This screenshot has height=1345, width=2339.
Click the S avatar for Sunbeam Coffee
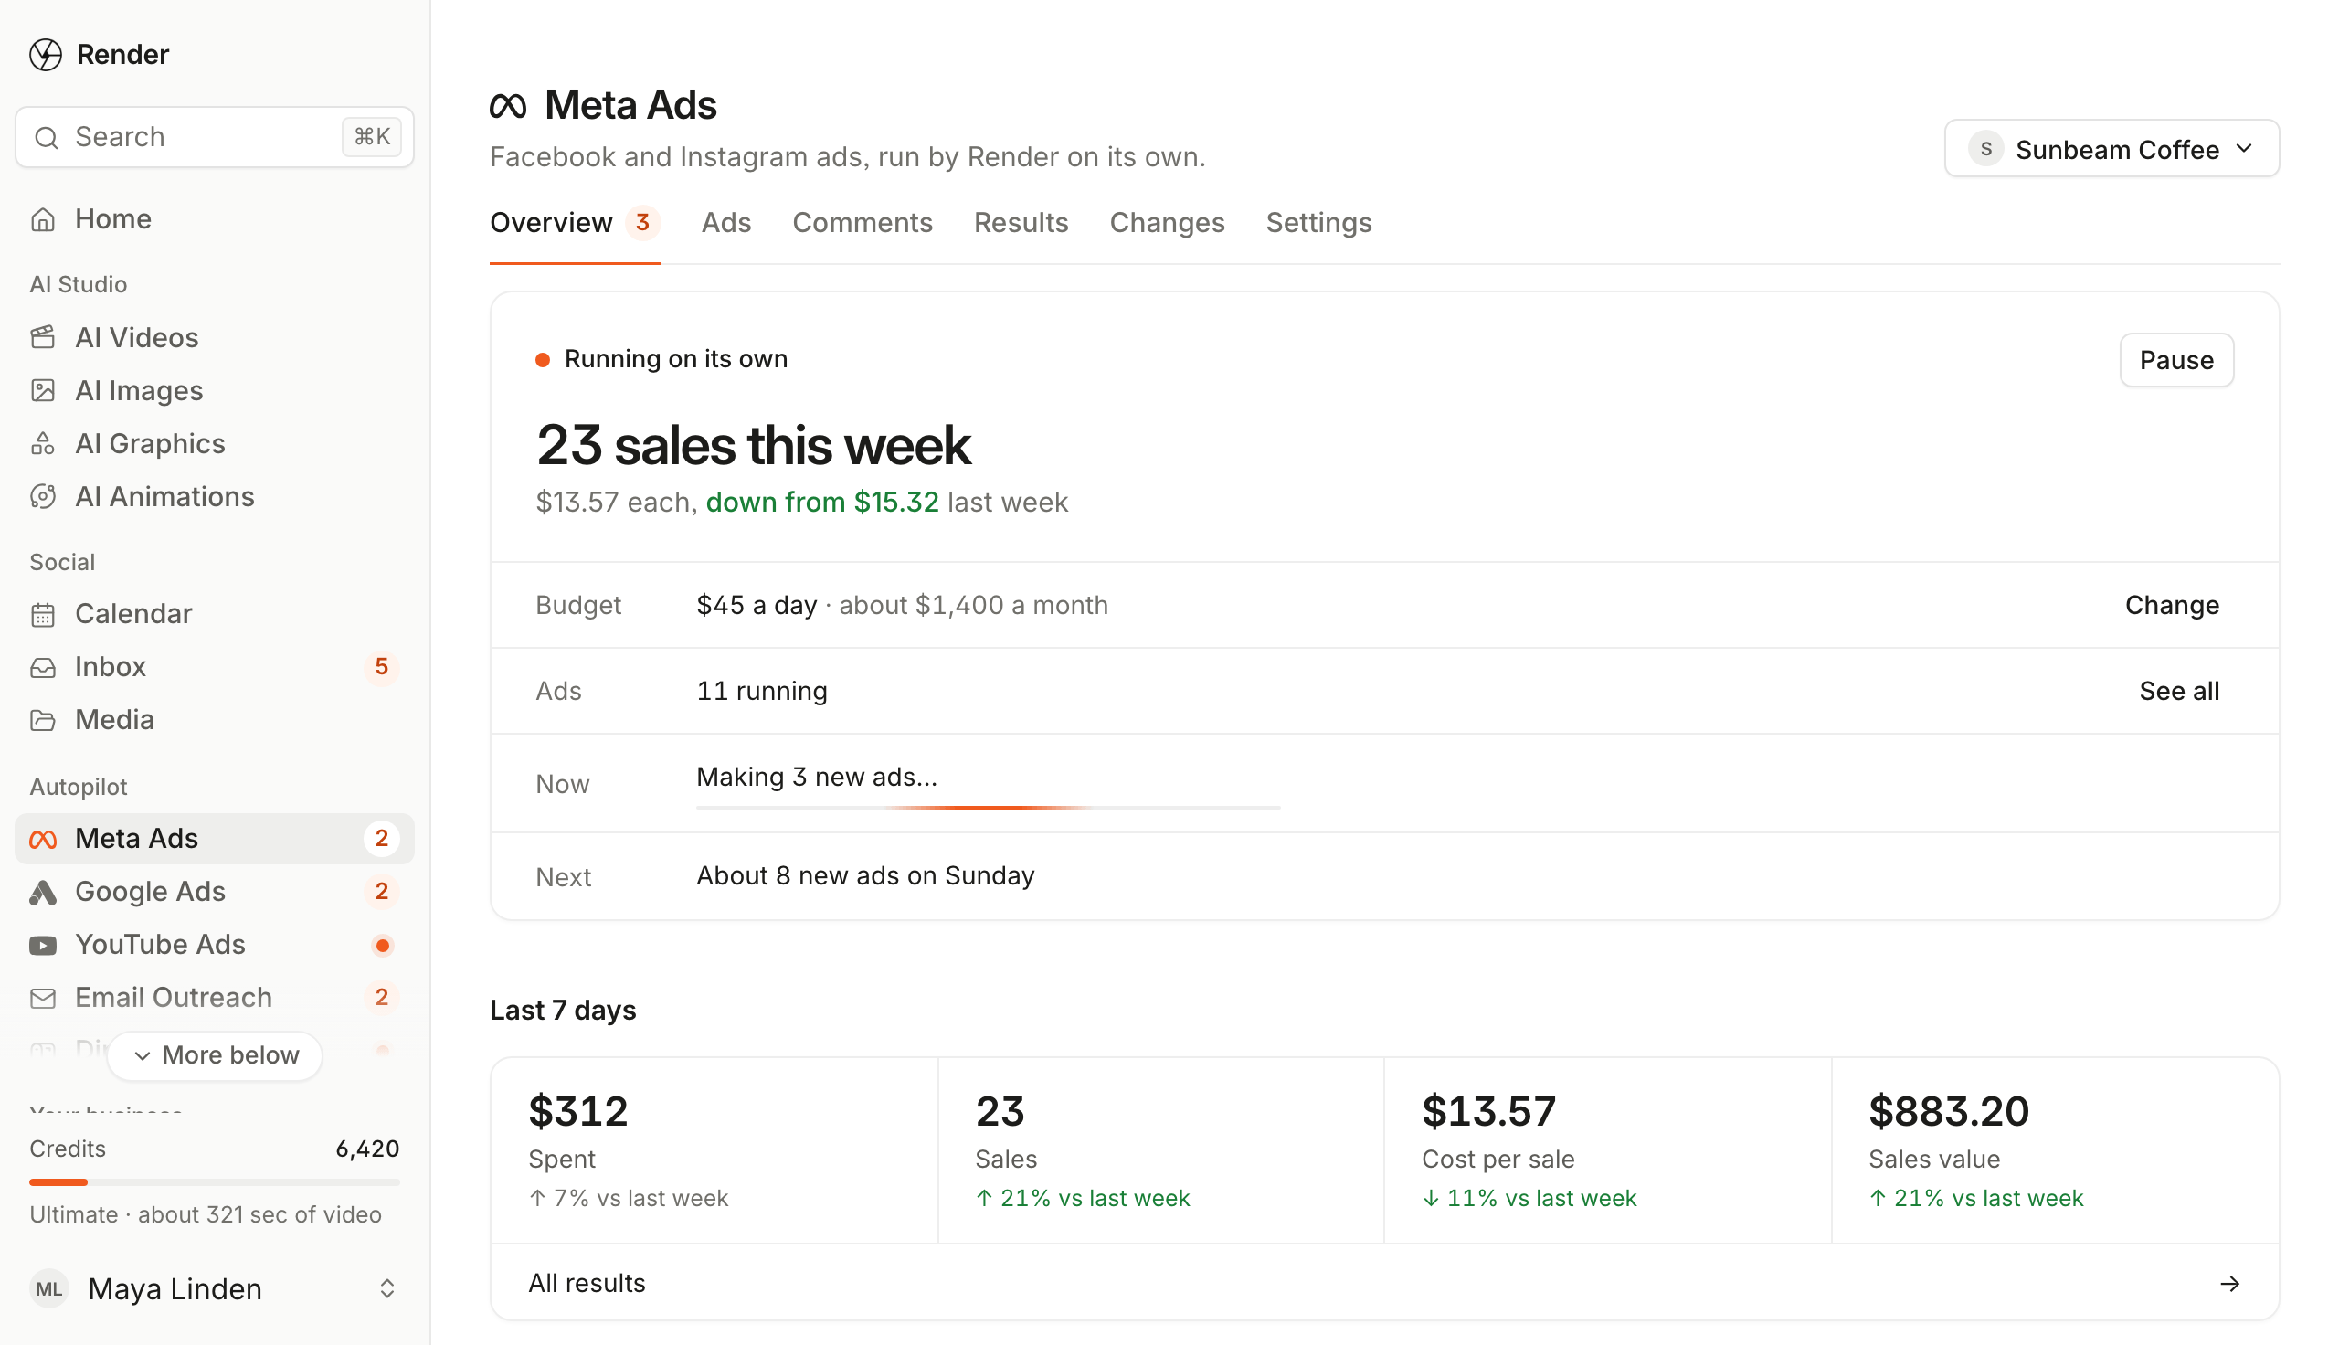1984,149
